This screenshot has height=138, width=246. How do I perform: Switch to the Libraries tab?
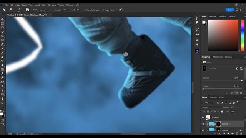tap(228, 57)
